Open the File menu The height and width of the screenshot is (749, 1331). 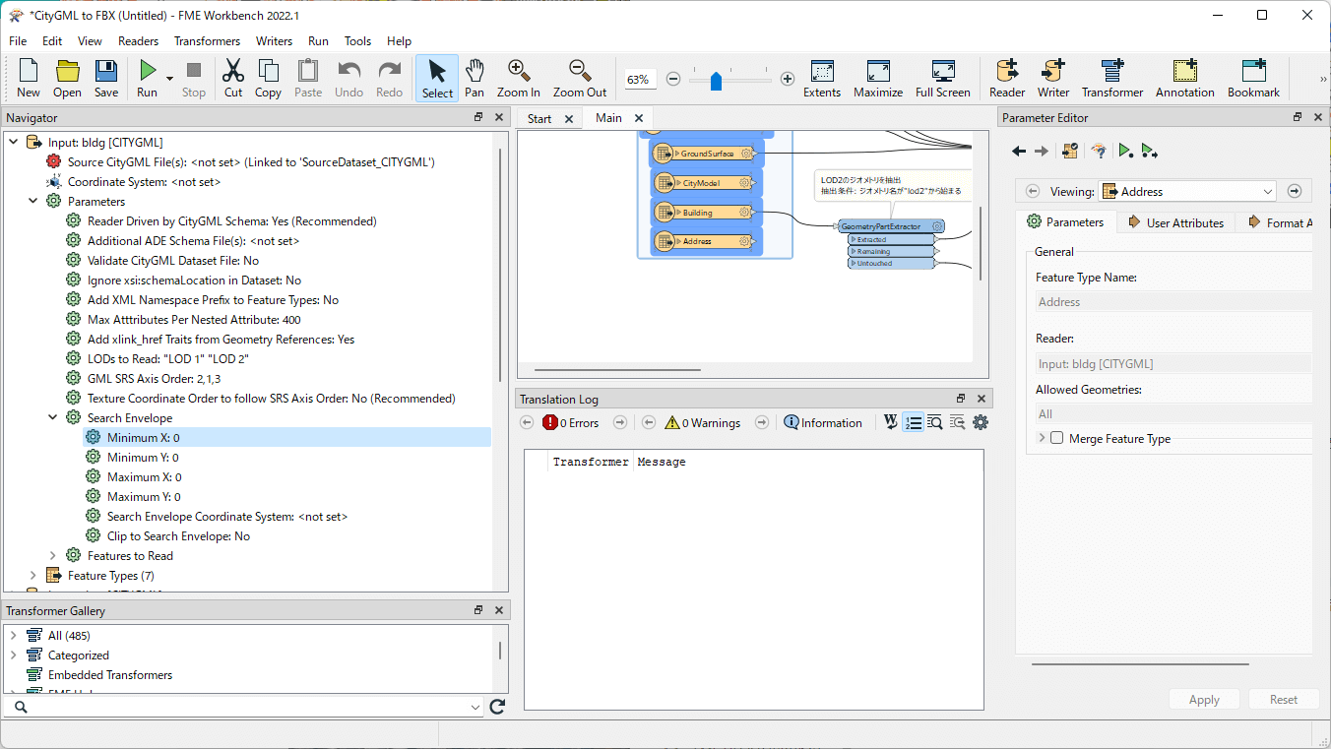18,41
